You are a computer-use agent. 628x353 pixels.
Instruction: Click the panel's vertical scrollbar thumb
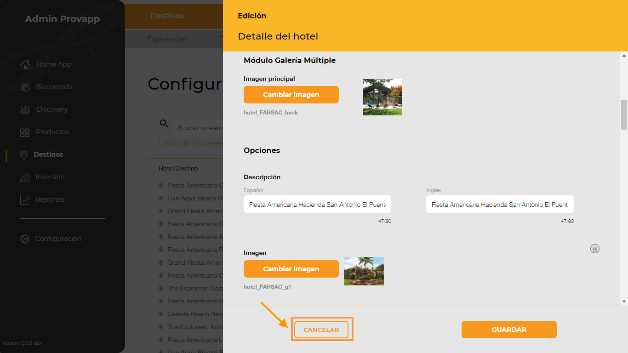[x=624, y=114]
